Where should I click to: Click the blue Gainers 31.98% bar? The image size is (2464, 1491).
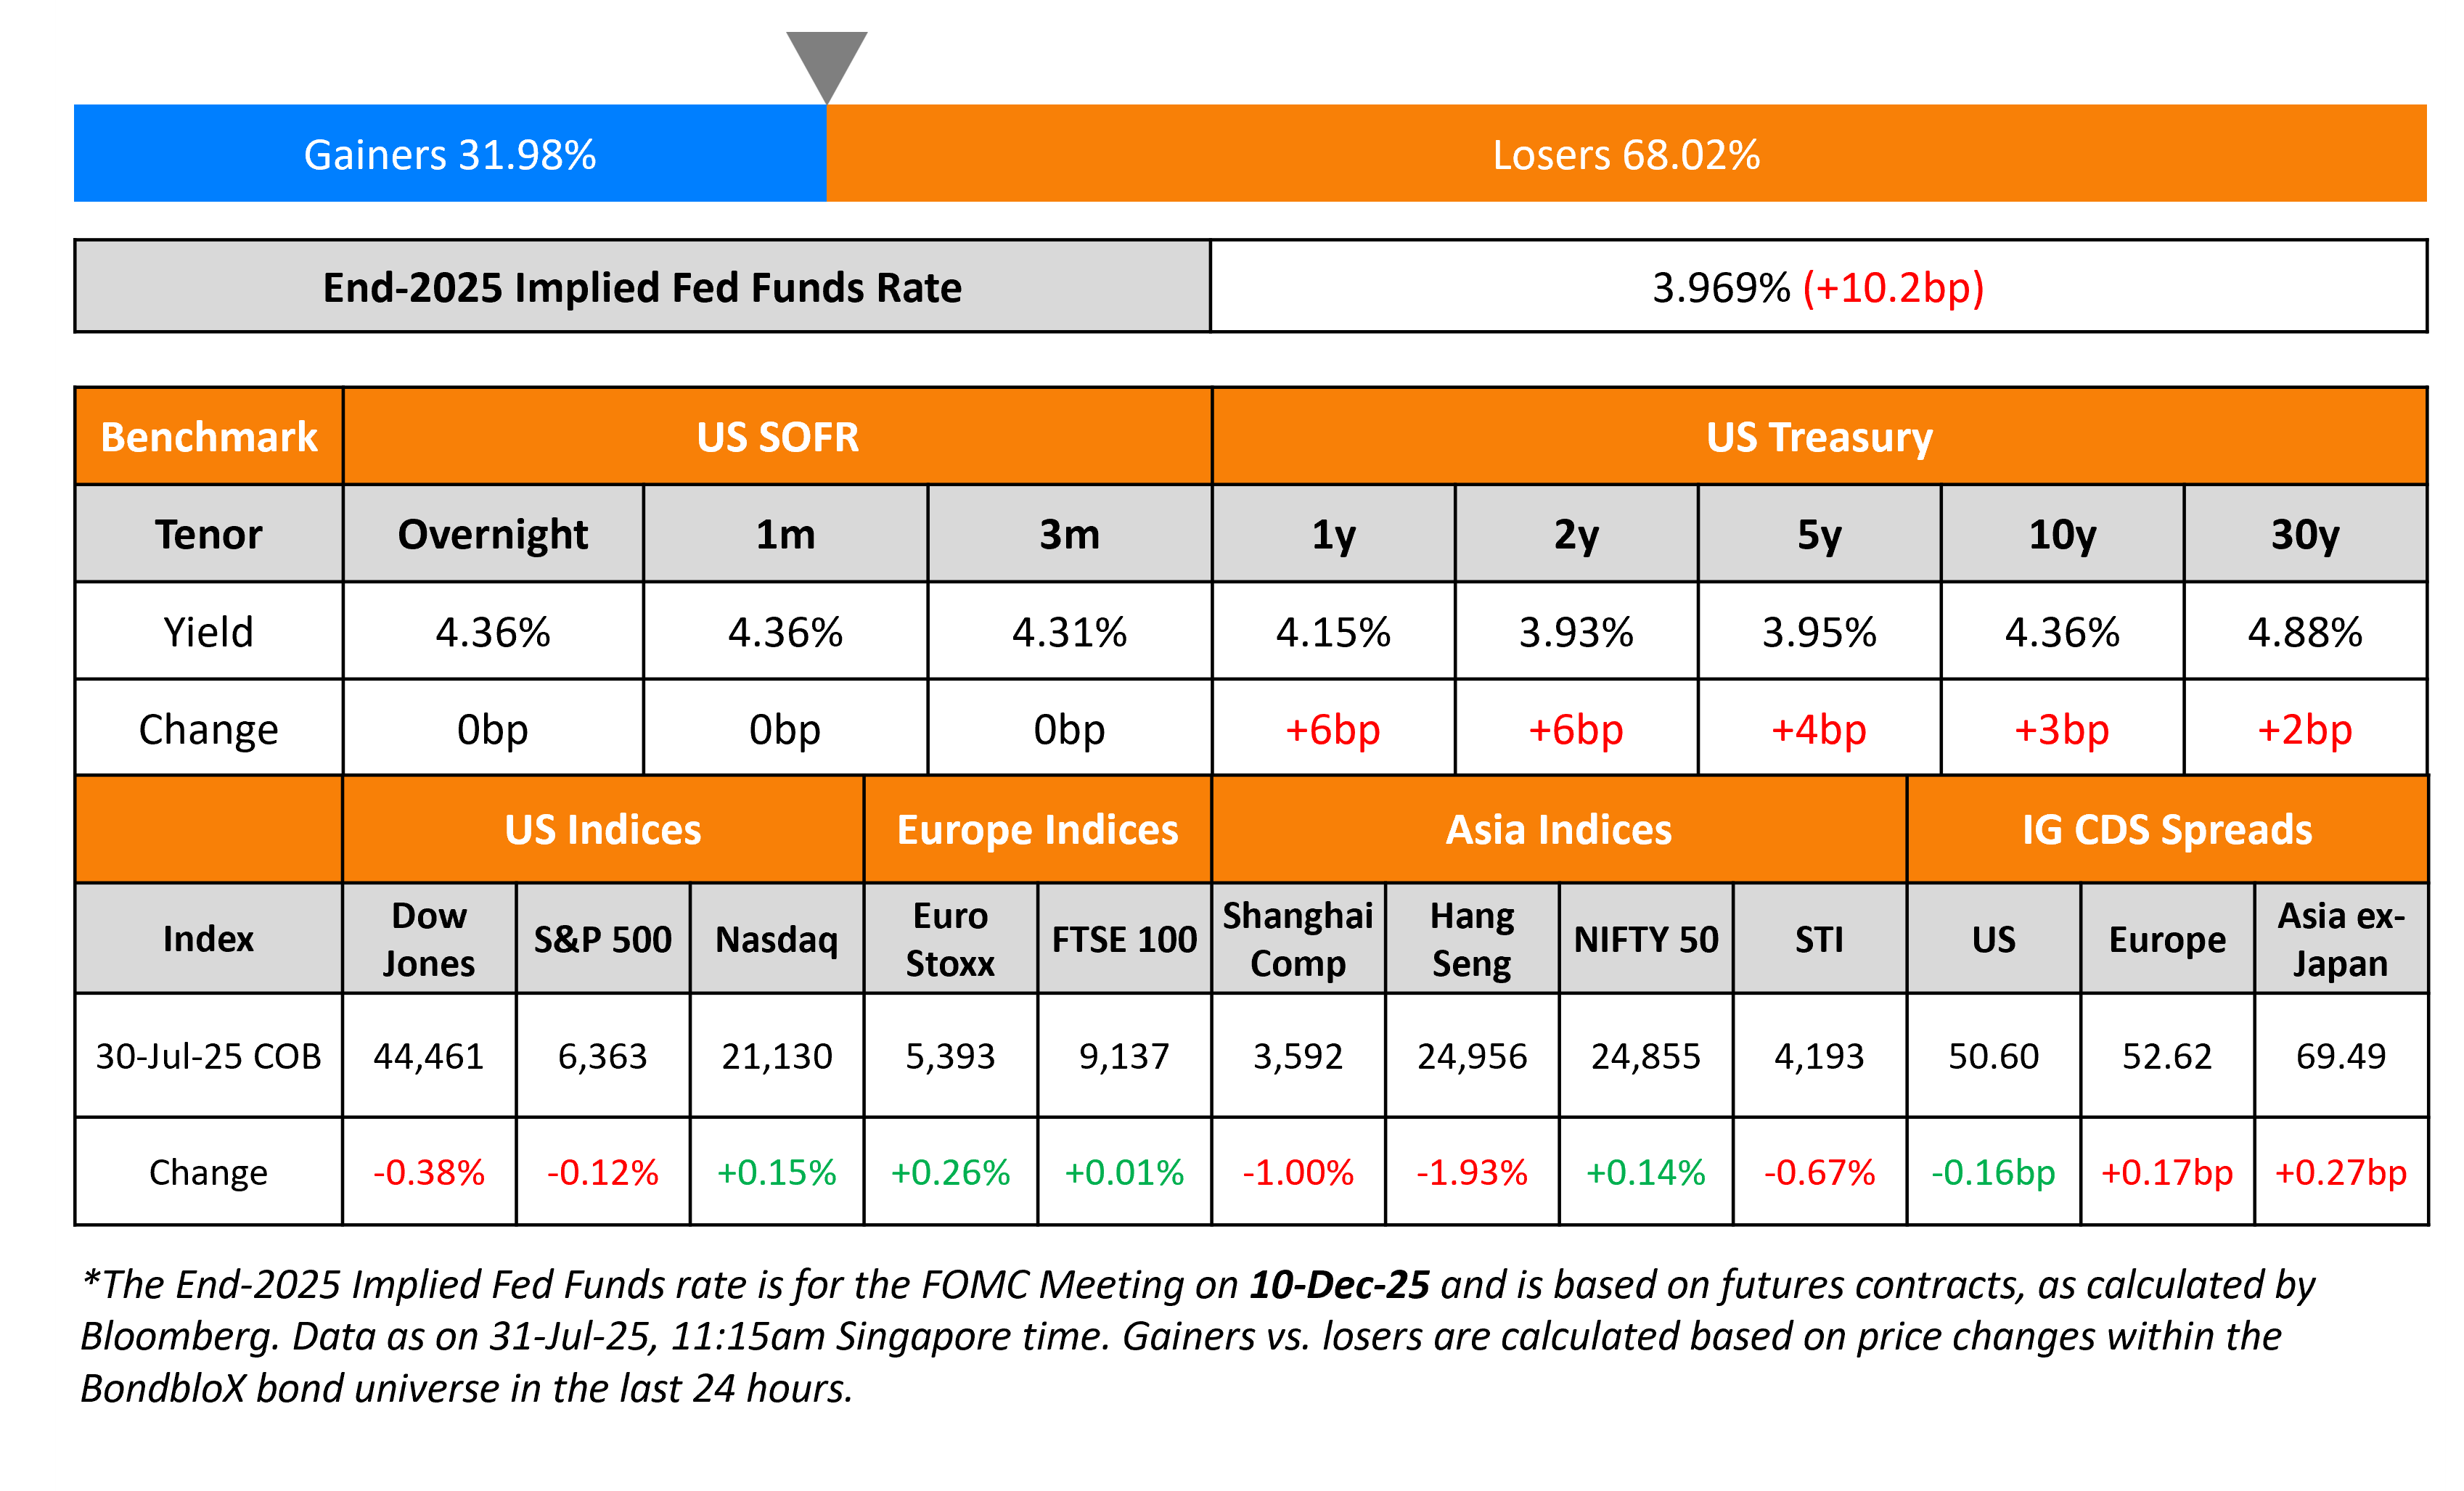pos(450,154)
